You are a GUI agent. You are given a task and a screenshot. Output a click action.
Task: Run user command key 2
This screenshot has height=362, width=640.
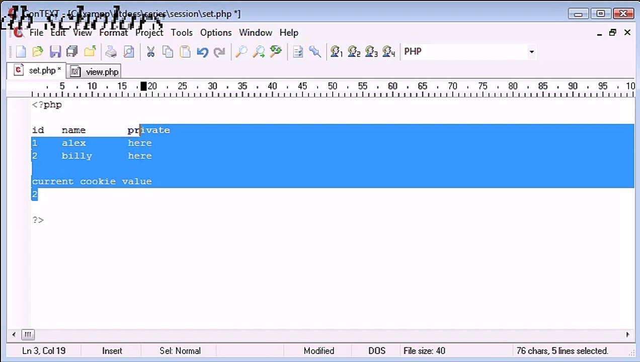pos(354,51)
